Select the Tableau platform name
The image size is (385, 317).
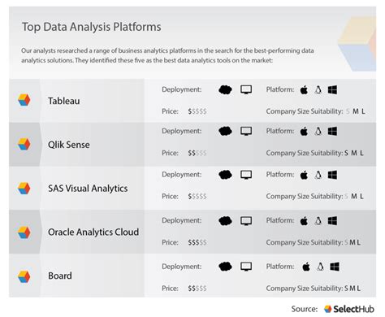(x=64, y=101)
